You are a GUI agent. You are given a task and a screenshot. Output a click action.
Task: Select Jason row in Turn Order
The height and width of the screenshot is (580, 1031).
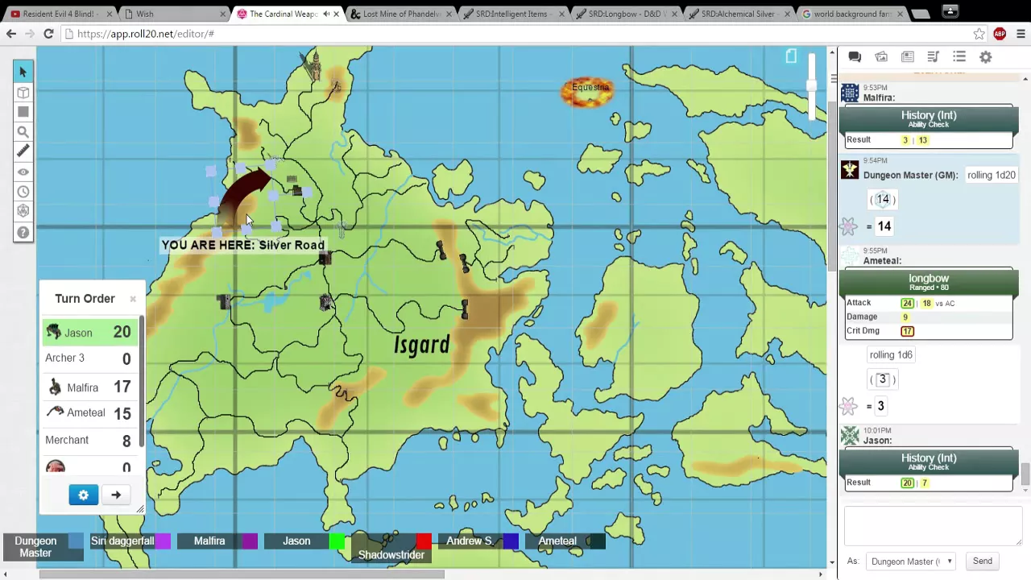click(89, 332)
